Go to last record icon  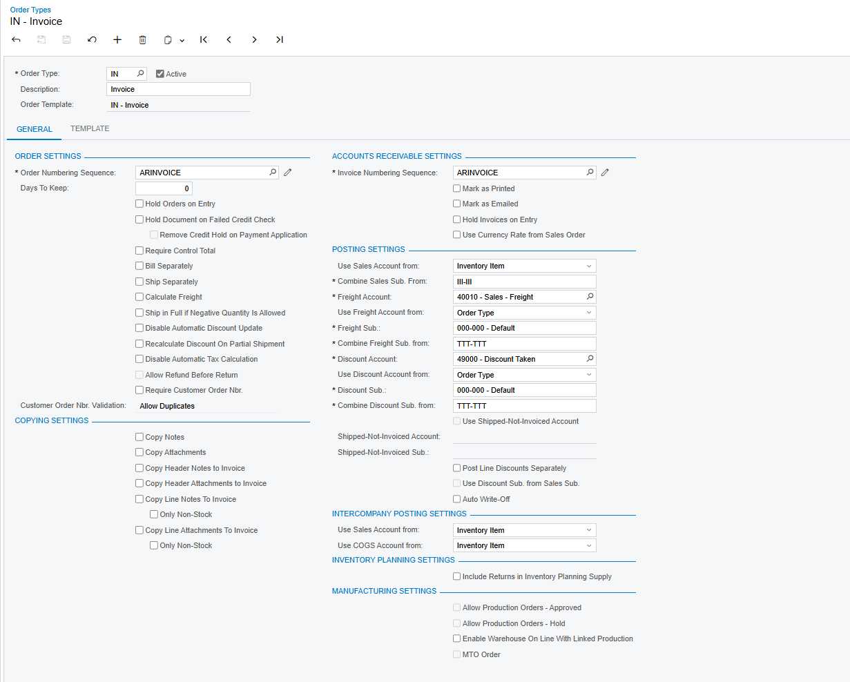(280, 40)
